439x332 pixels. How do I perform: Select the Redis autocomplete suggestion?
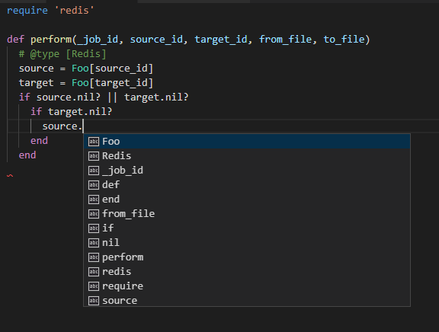tap(247, 156)
